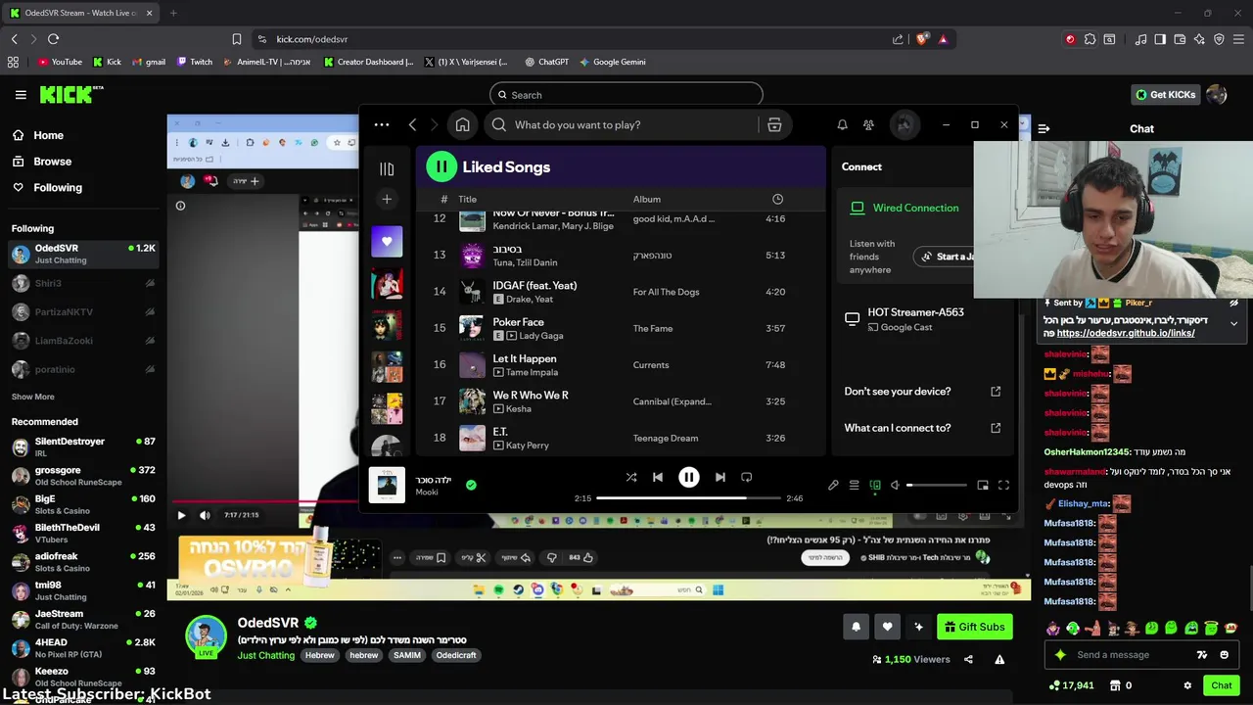Image resolution: width=1253 pixels, height=705 pixels.
Task: Click the Send a message chat field
Action: coord(1126,655)
